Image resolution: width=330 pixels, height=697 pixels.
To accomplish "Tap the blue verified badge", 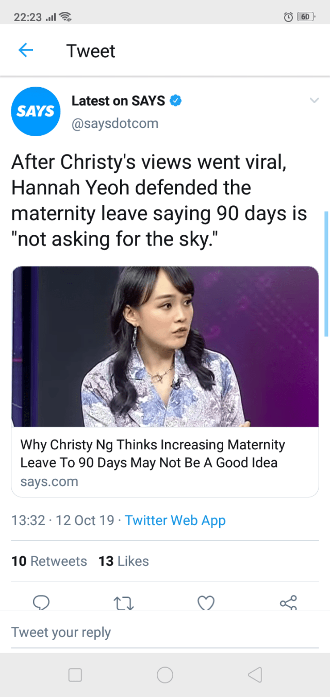I will [x=176, y=101].
